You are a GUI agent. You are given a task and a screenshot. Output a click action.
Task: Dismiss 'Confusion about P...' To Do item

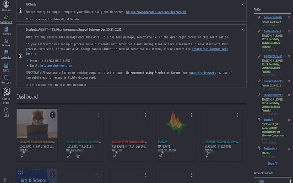click(289, 81)
